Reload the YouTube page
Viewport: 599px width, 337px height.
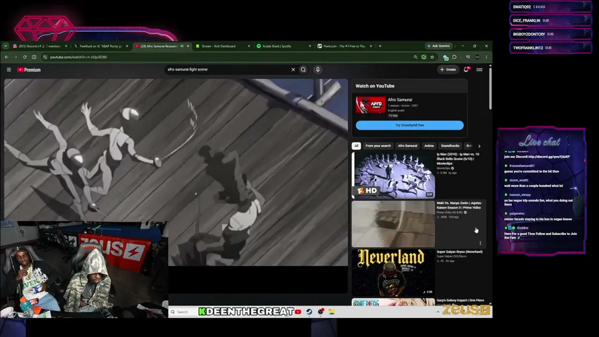pyautogui.click(x=25, y=57)
